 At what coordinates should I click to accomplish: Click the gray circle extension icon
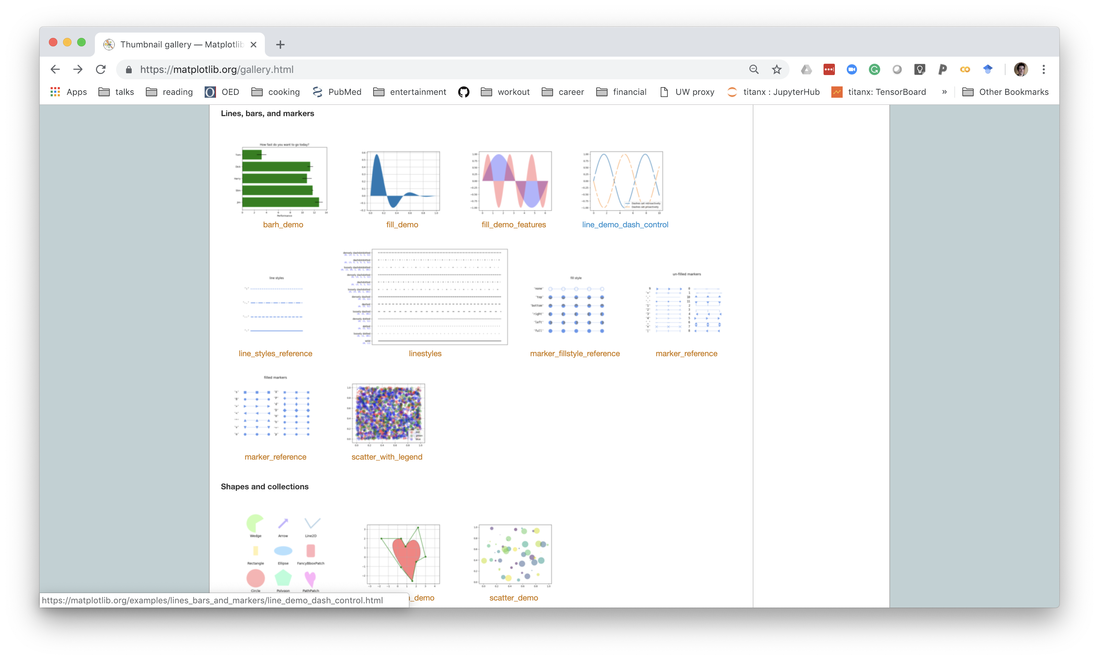click(897, 69)
